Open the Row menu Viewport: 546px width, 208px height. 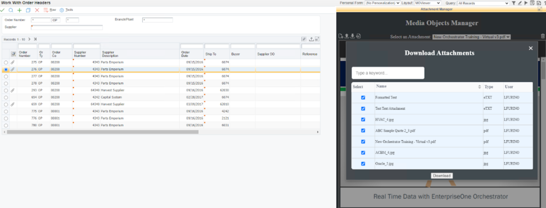click(50, 10)
